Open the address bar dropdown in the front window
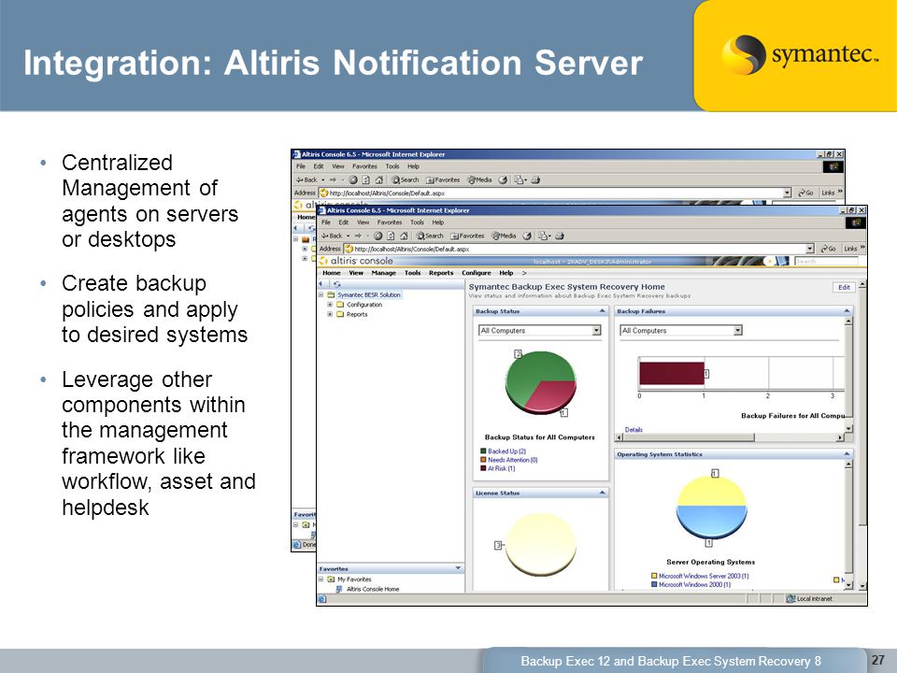This screenshot has height=673, width=897. 810,249
